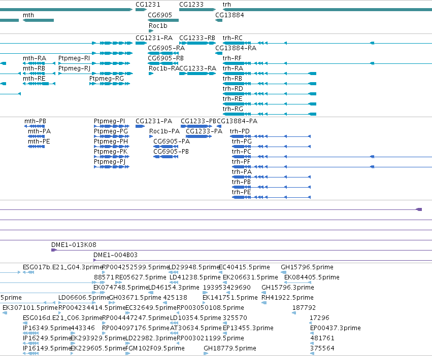Select transcript trh-RD

pos(270,94)
